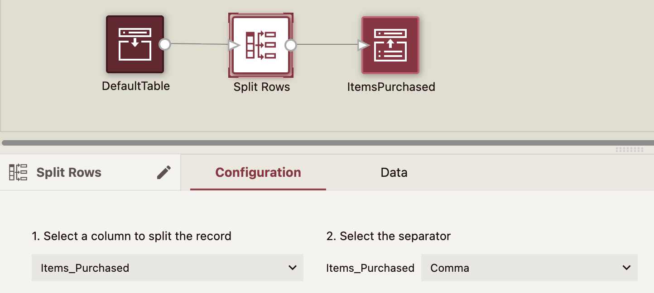This screenshot has width=654, height=293.
Task: Open the Comma separator dropdown
Action: [x=529, y=268]
